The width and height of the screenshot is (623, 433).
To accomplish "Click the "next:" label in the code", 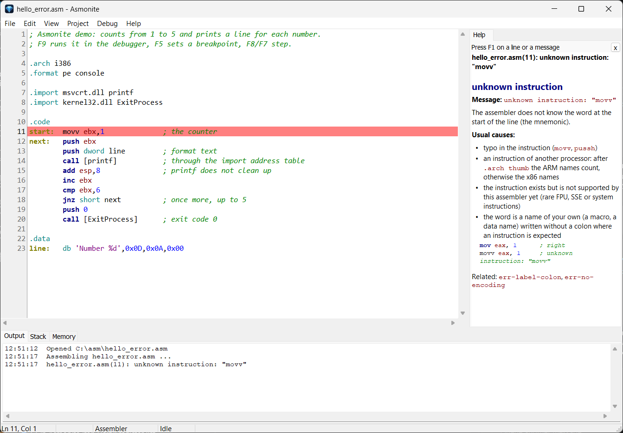I will point(39,141).
